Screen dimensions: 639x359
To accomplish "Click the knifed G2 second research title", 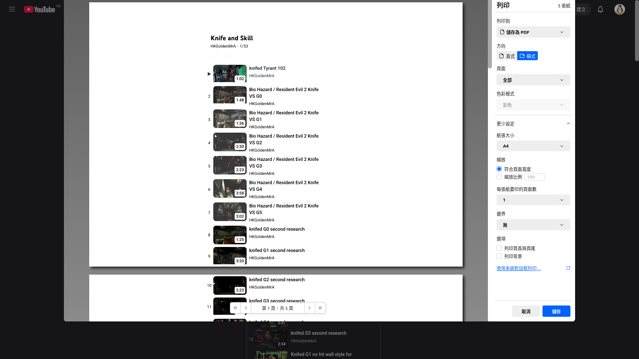I will pyautogui.click(x=277, y=280).
